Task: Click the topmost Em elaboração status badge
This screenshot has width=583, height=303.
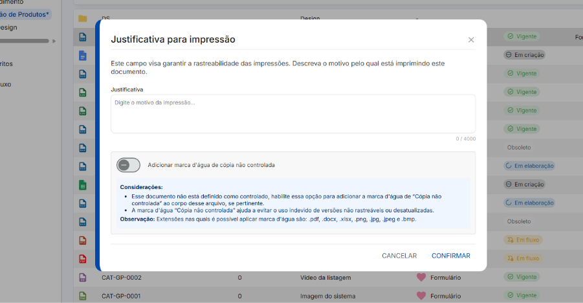Action: coord(529,166)
